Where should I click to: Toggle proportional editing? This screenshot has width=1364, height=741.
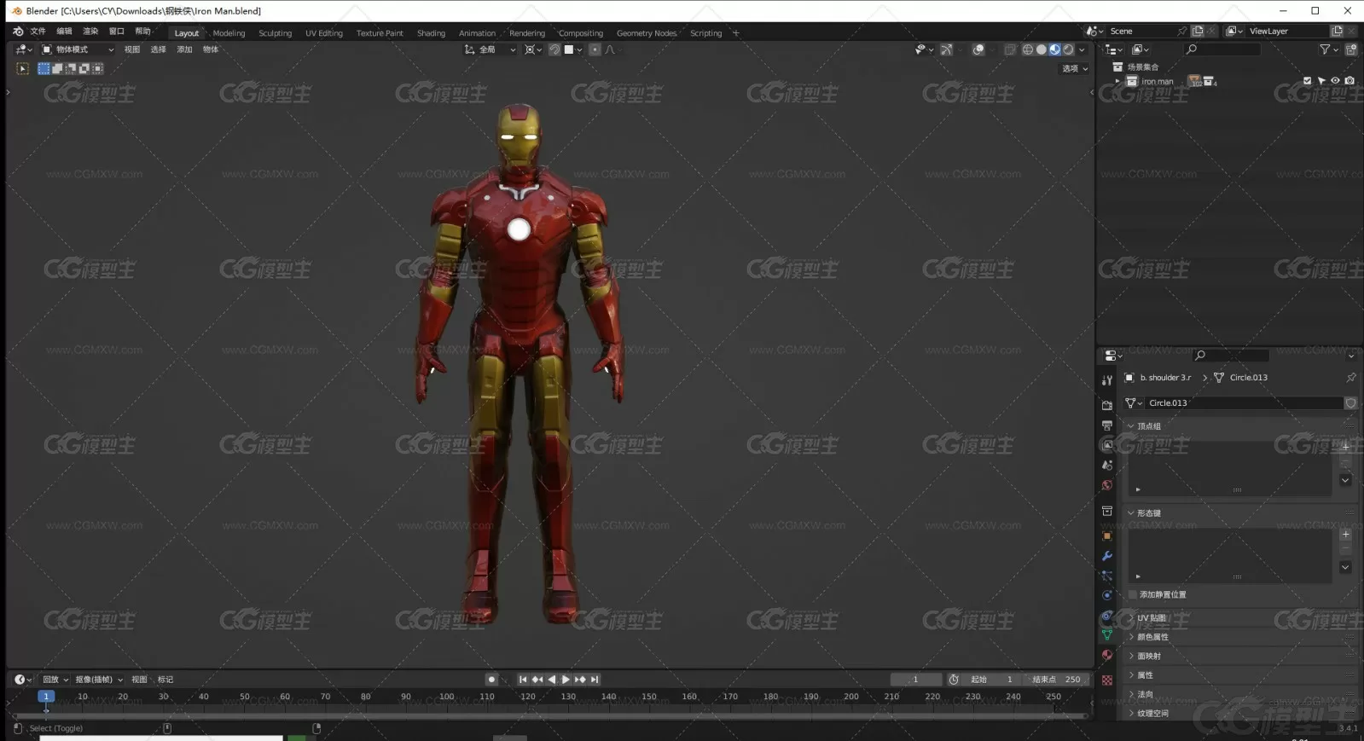(x=595, y=49)
